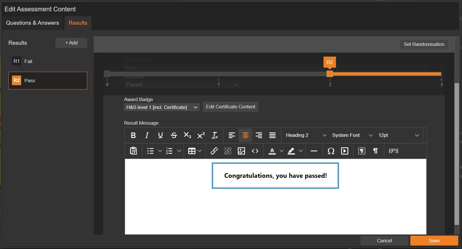Toggle center text alignment
This screenshot has height=249, width=462.
245,135
